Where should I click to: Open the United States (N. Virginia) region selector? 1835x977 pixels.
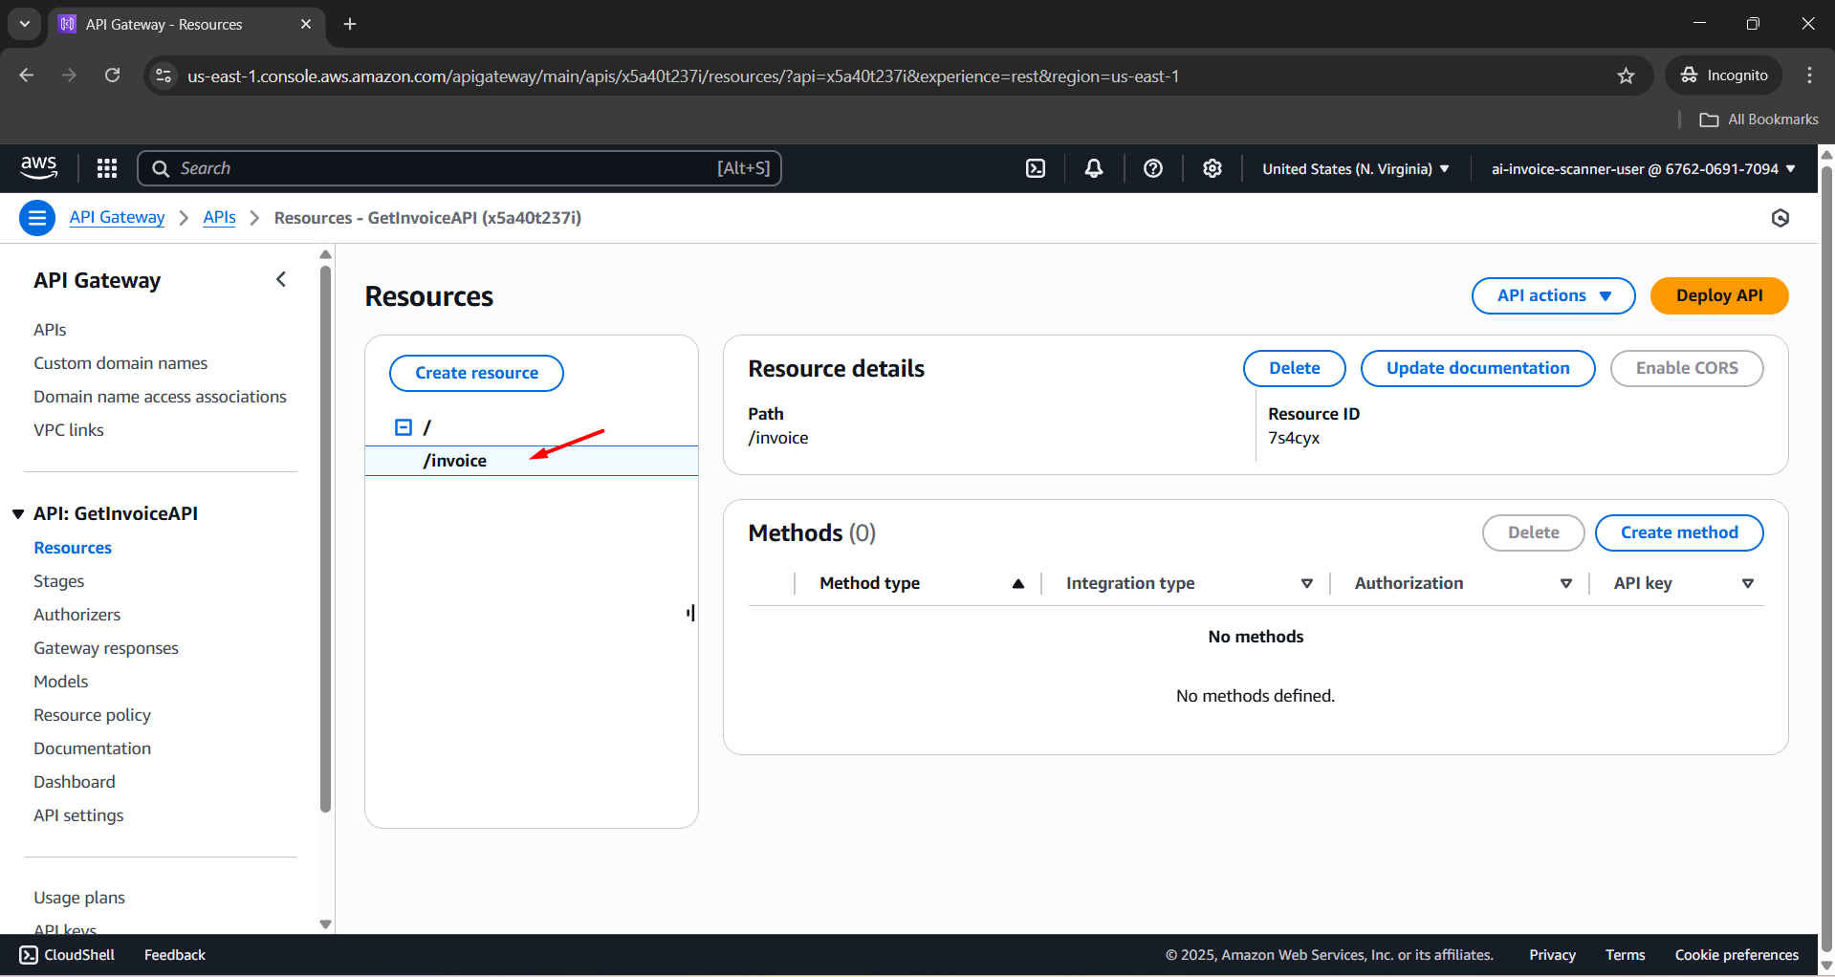[1355, 169]
